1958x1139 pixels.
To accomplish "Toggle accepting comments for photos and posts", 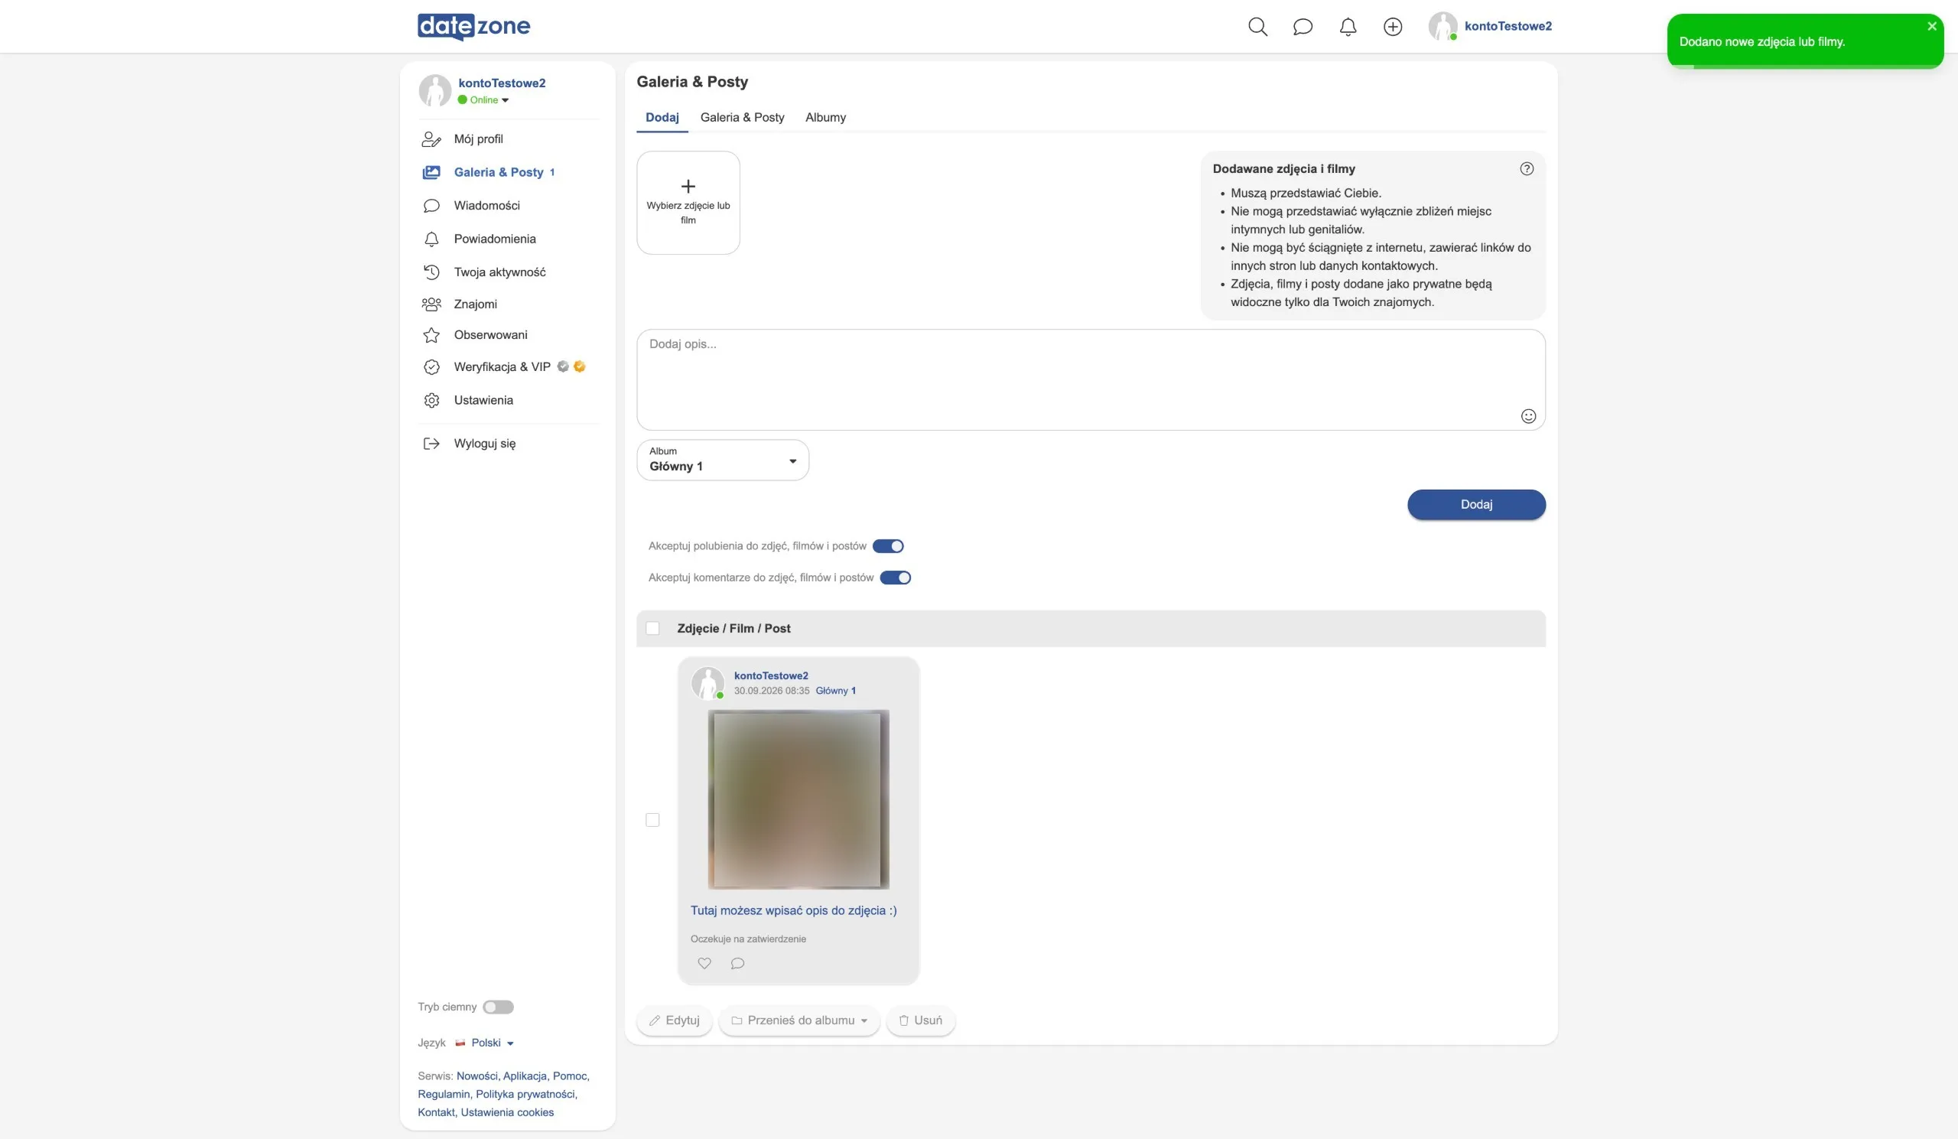I will click(895, 578).
